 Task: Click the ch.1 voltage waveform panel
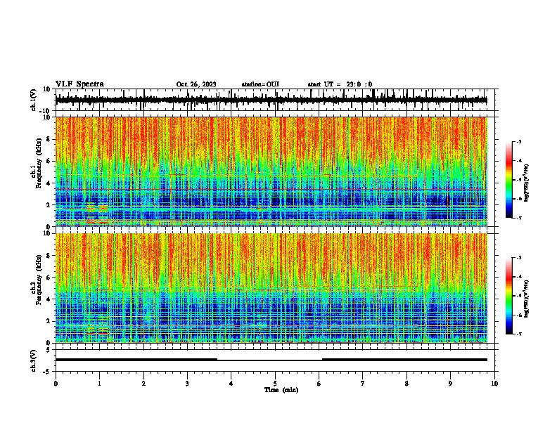click(275, 100)
